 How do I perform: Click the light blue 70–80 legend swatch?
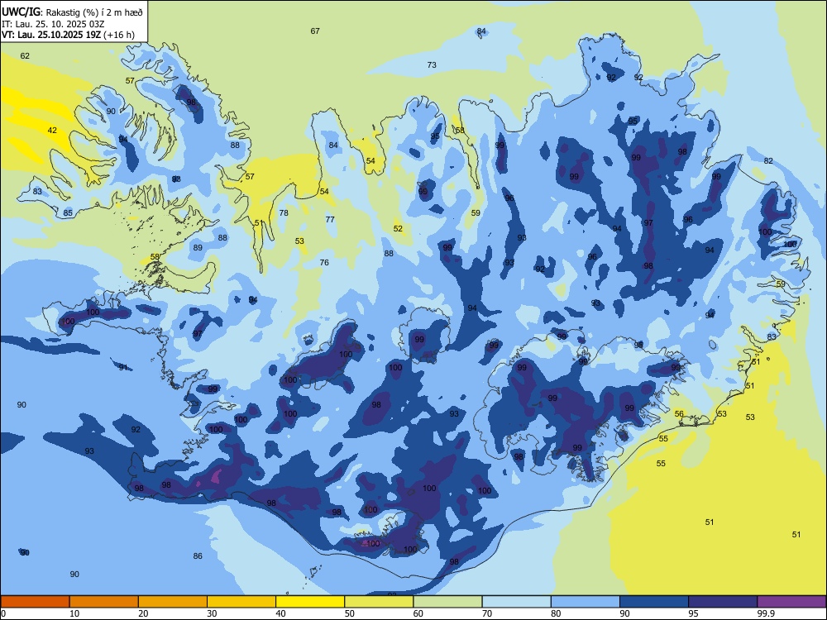coord(517,602)
